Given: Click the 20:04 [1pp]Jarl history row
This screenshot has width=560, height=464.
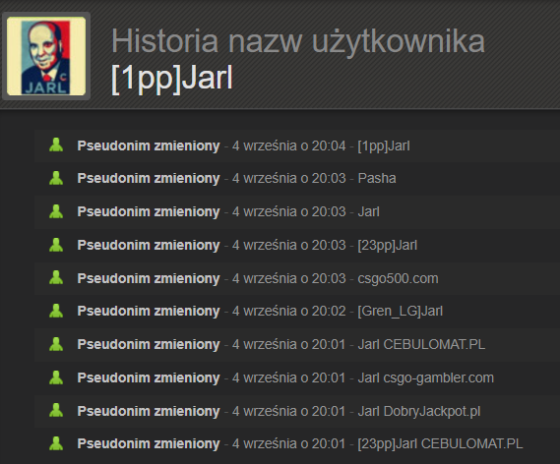Looking at the screenshot, I should (x=297, y=145).
